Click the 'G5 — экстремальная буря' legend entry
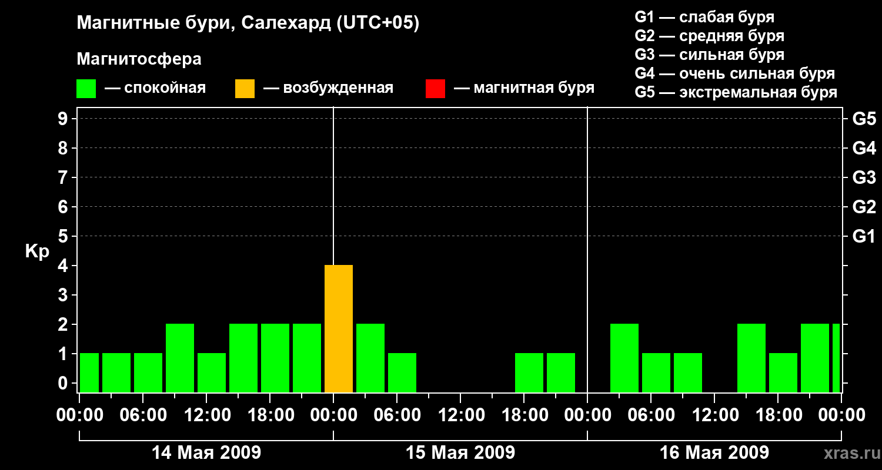The width and height of the screenshot is (882, 470). tap(736, 92)
